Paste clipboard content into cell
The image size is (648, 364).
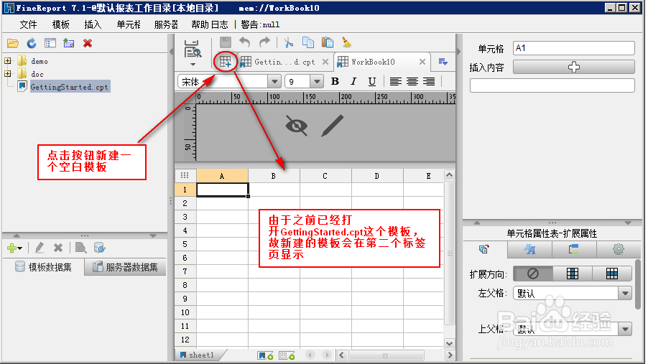pos(328,42)
